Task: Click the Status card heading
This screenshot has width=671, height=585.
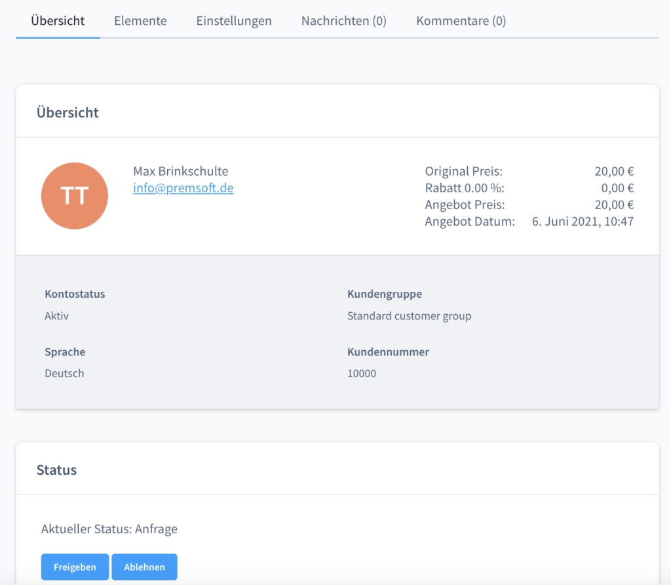Action: (x=56, y=470)
